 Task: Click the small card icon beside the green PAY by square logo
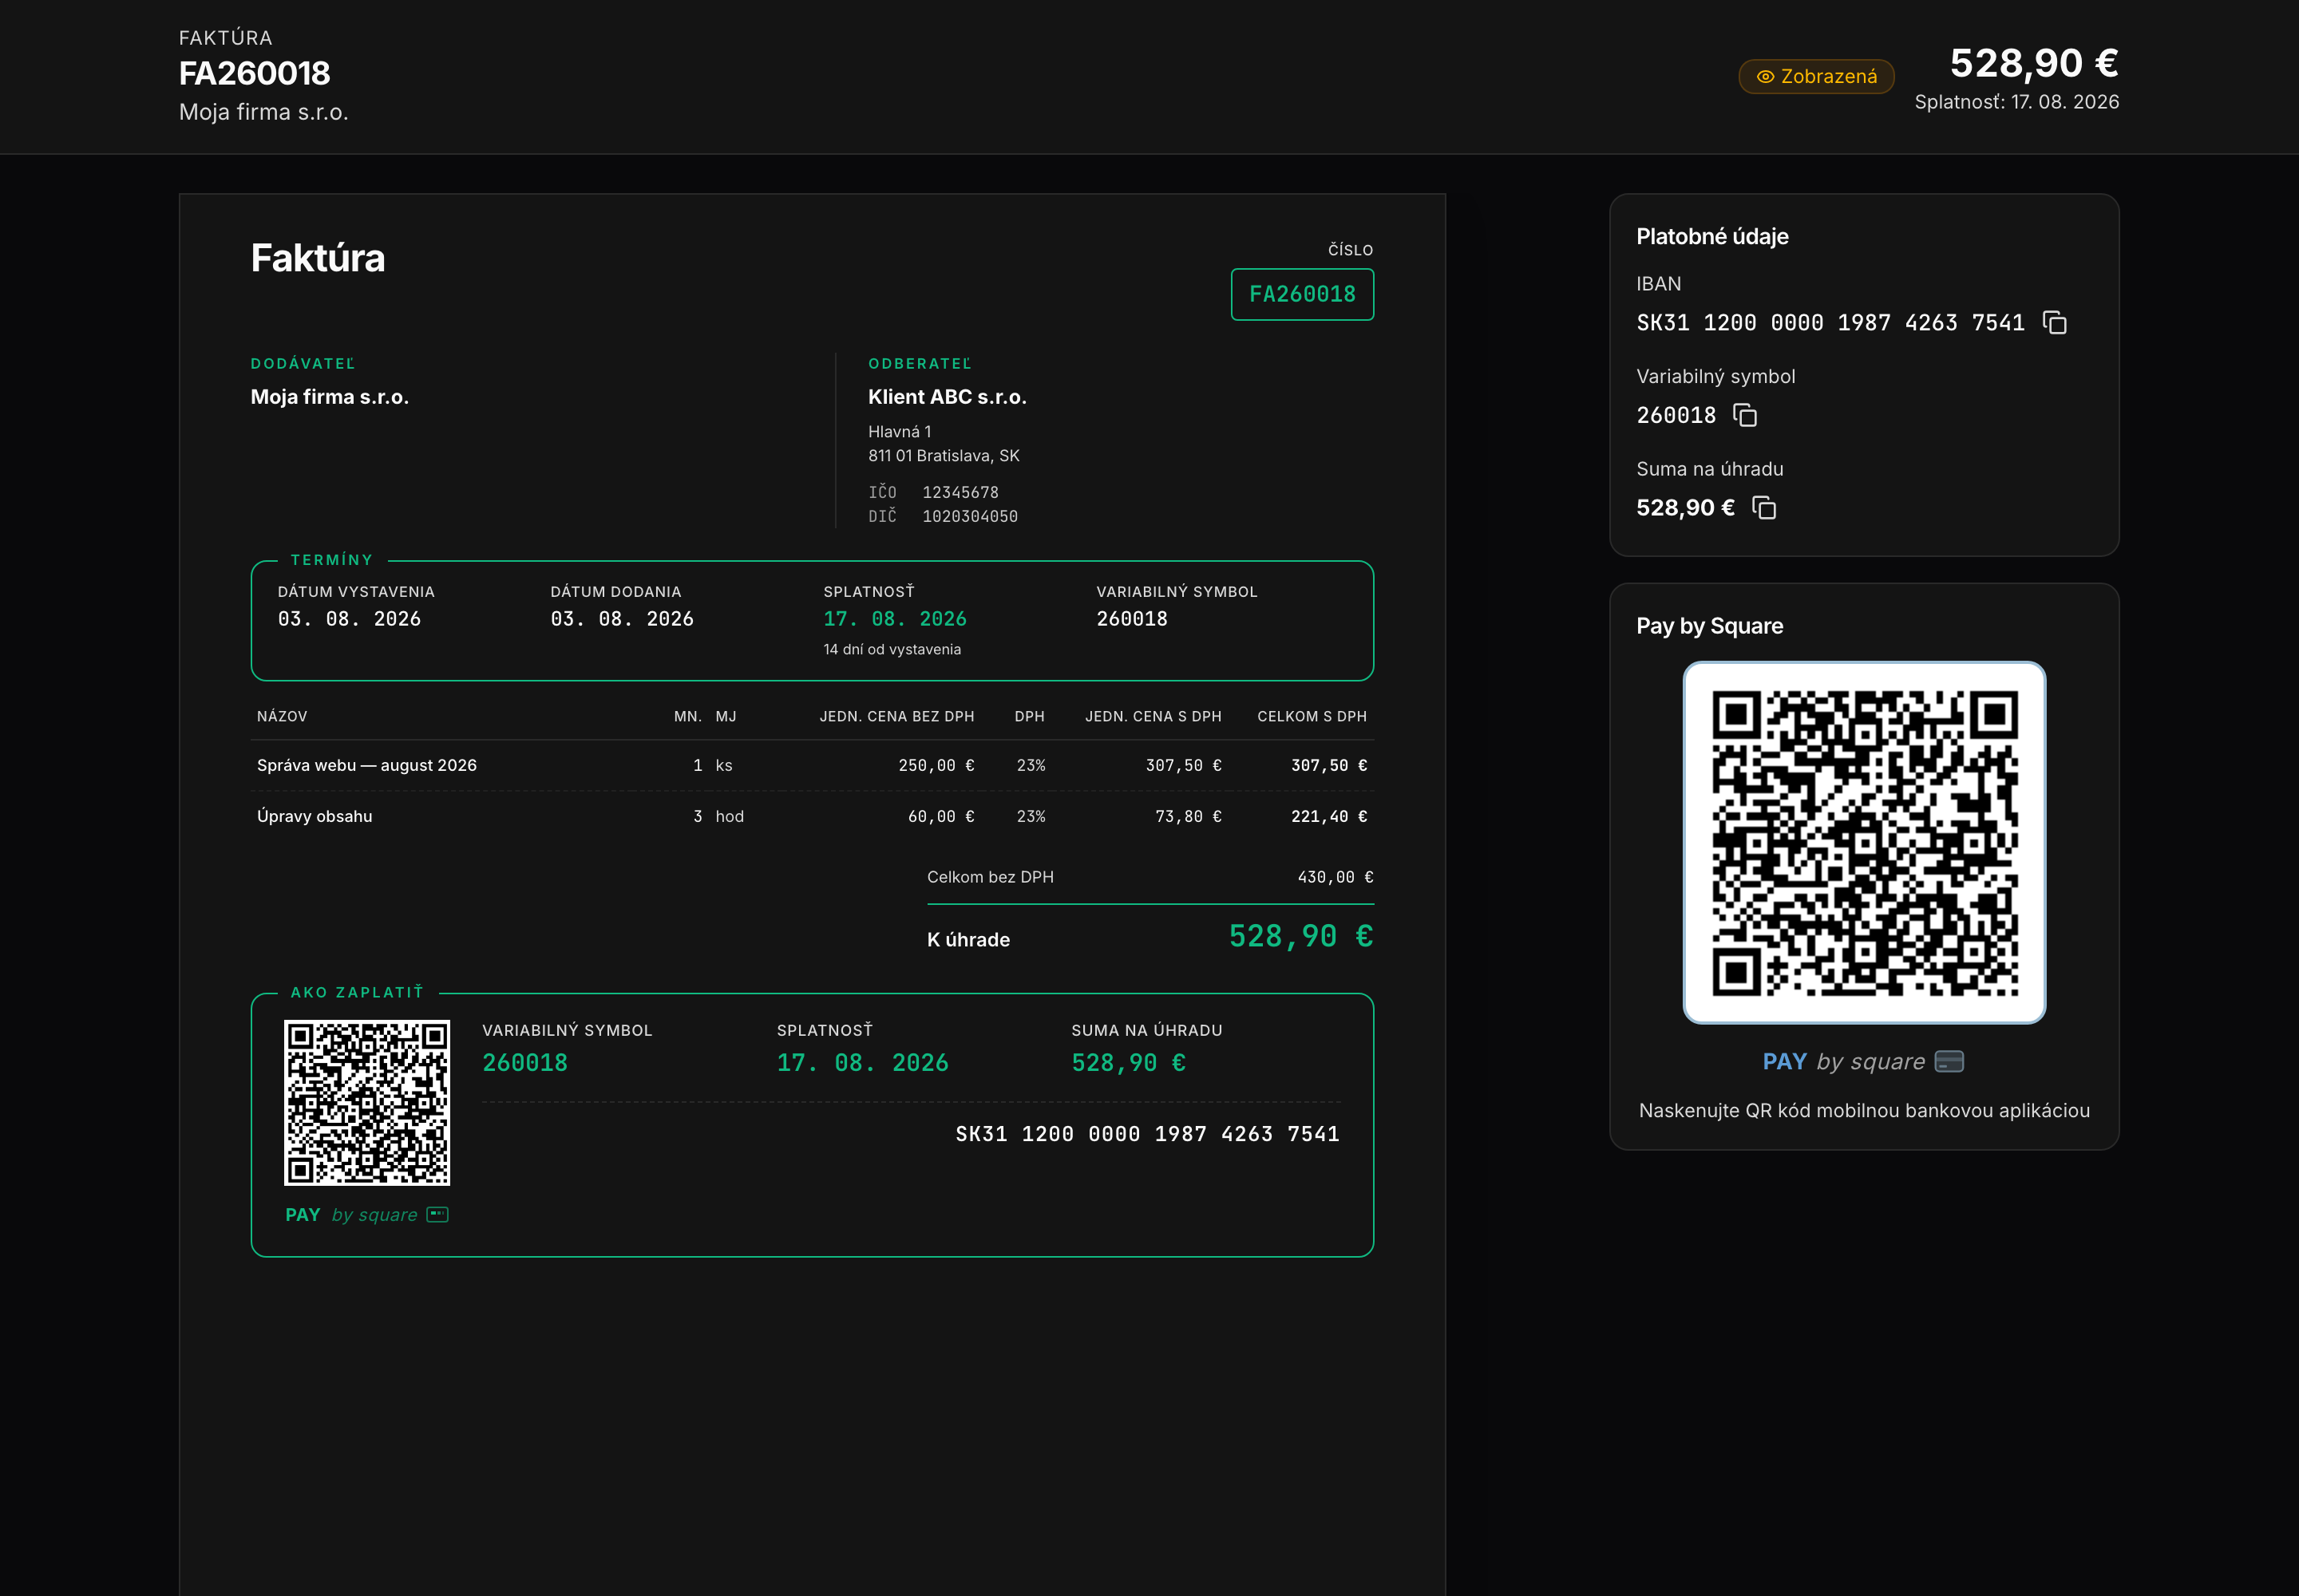[x=437, y=1214]
